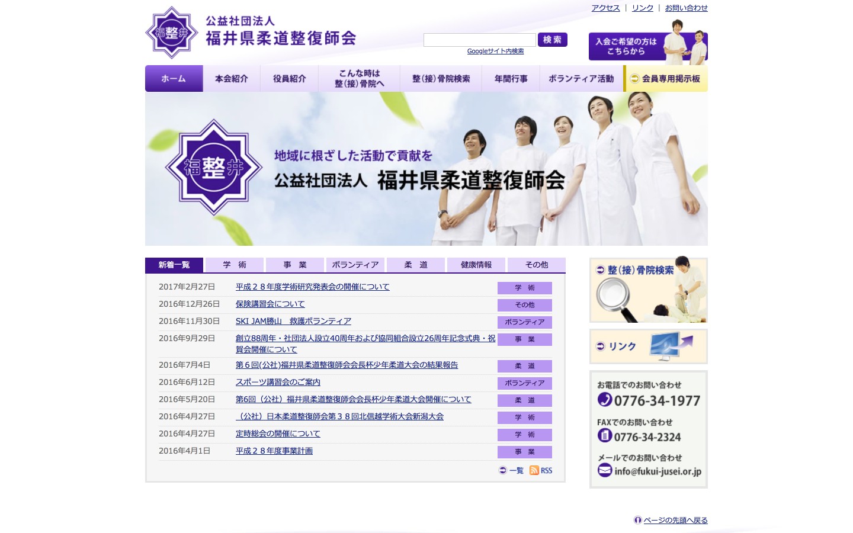Open 平成２８年度事業計画 article
This screenshot has height=533, width=853.
coord(274,451)
